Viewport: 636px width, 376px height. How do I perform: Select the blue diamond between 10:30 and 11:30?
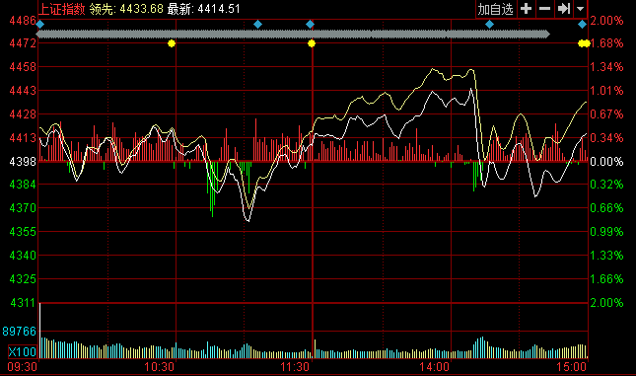point(257,25)
